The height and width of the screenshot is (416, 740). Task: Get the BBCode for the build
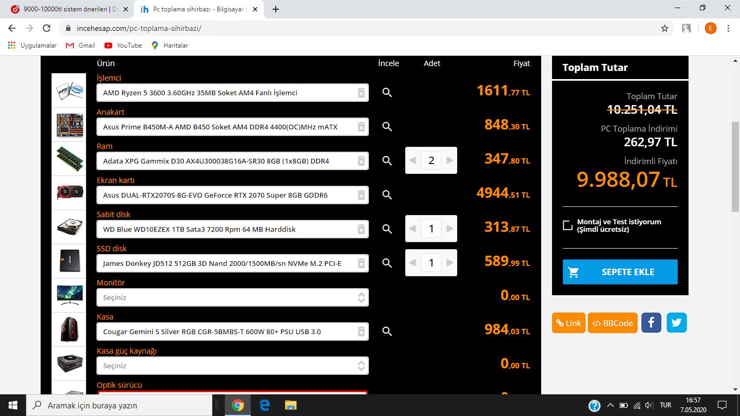612,323
